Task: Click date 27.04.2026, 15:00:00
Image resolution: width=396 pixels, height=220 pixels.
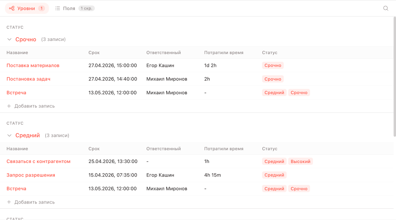Action: (x=113, y=65)
